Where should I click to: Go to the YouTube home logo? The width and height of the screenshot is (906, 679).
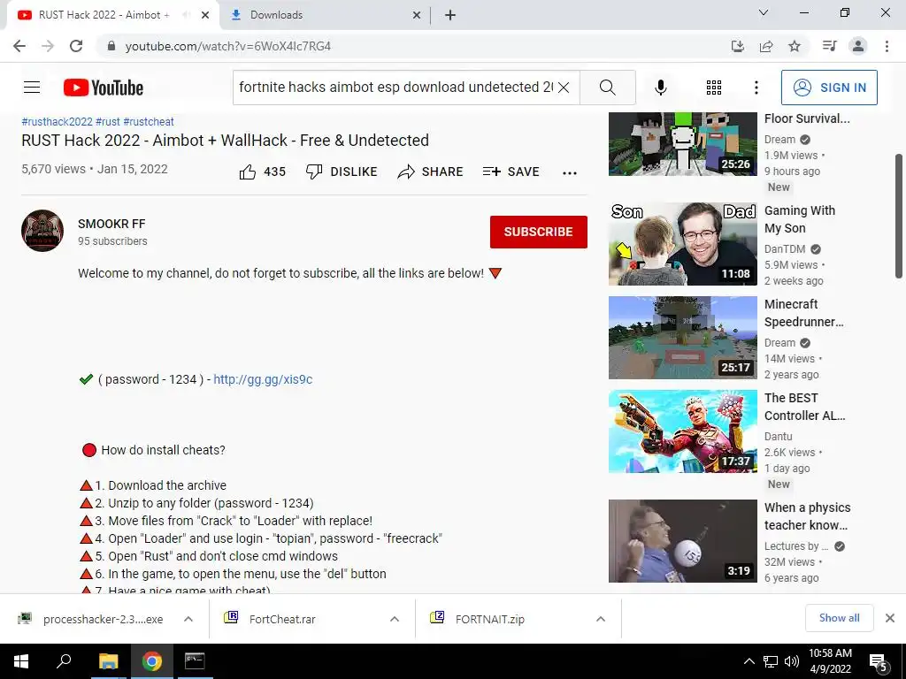pos(104,88)
